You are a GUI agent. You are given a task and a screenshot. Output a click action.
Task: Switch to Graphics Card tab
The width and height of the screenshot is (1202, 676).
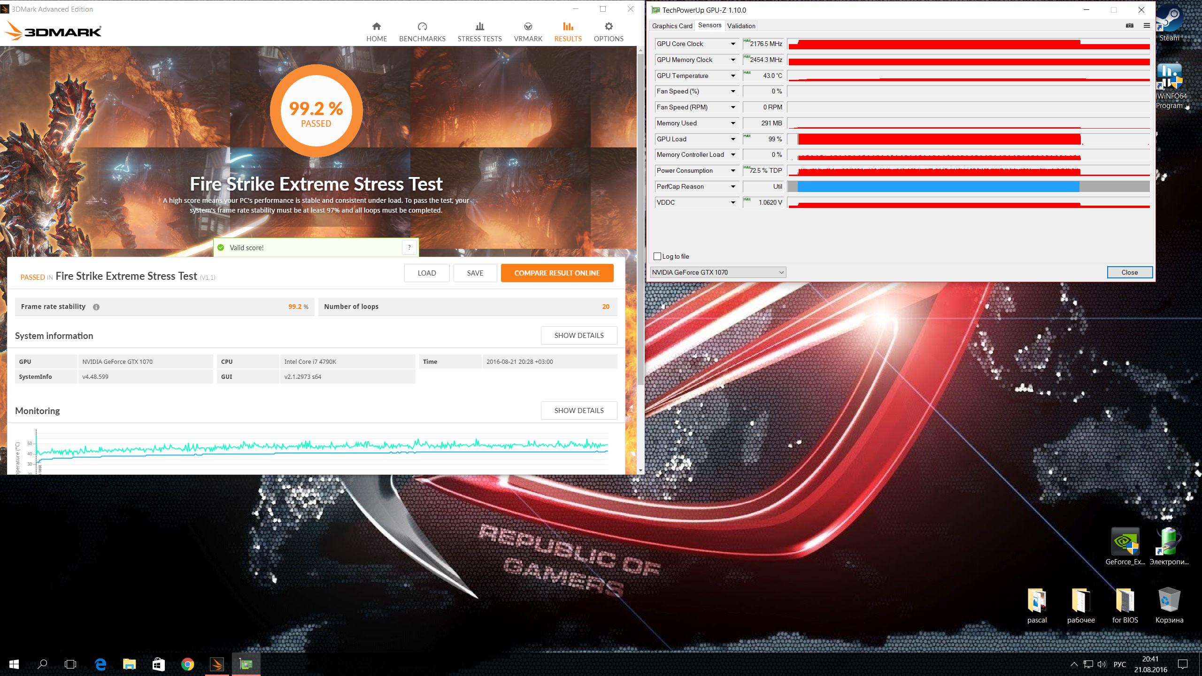672,26
